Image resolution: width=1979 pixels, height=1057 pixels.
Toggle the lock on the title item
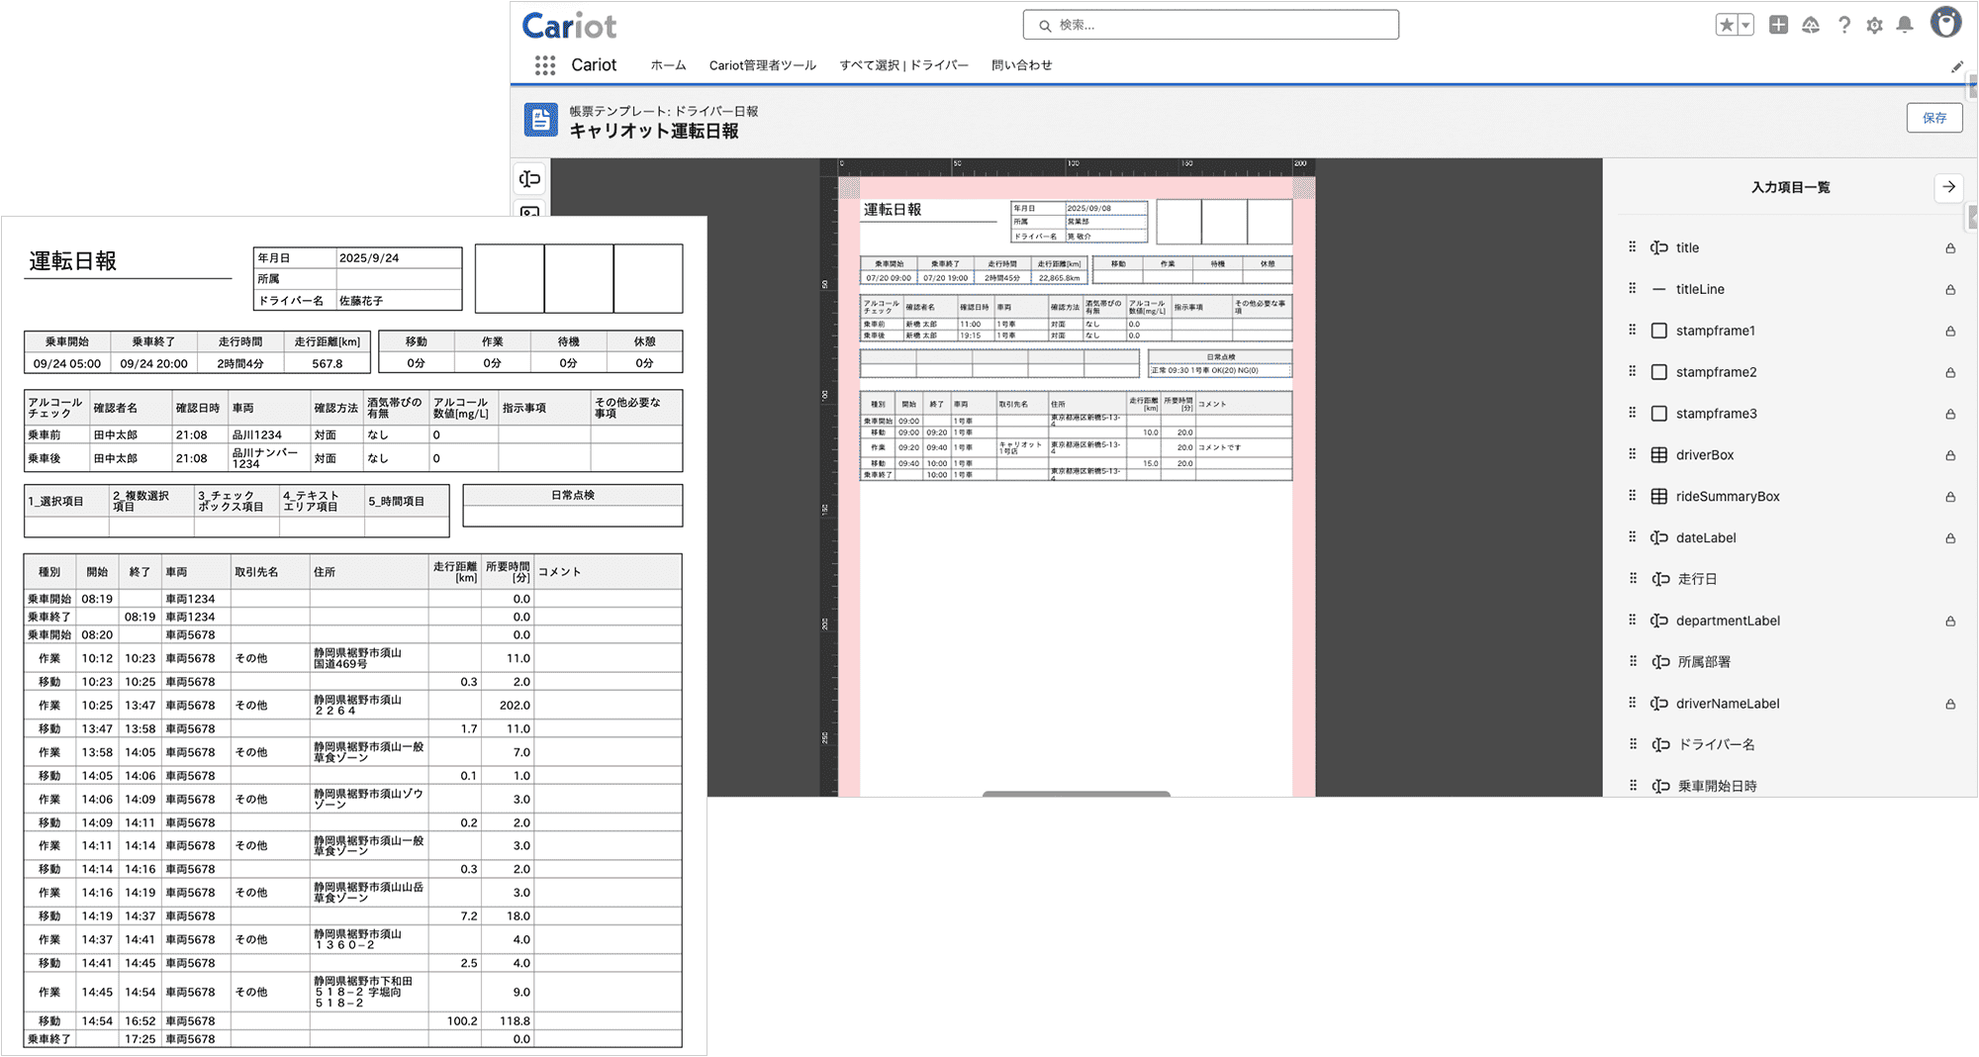point(1950,248)
